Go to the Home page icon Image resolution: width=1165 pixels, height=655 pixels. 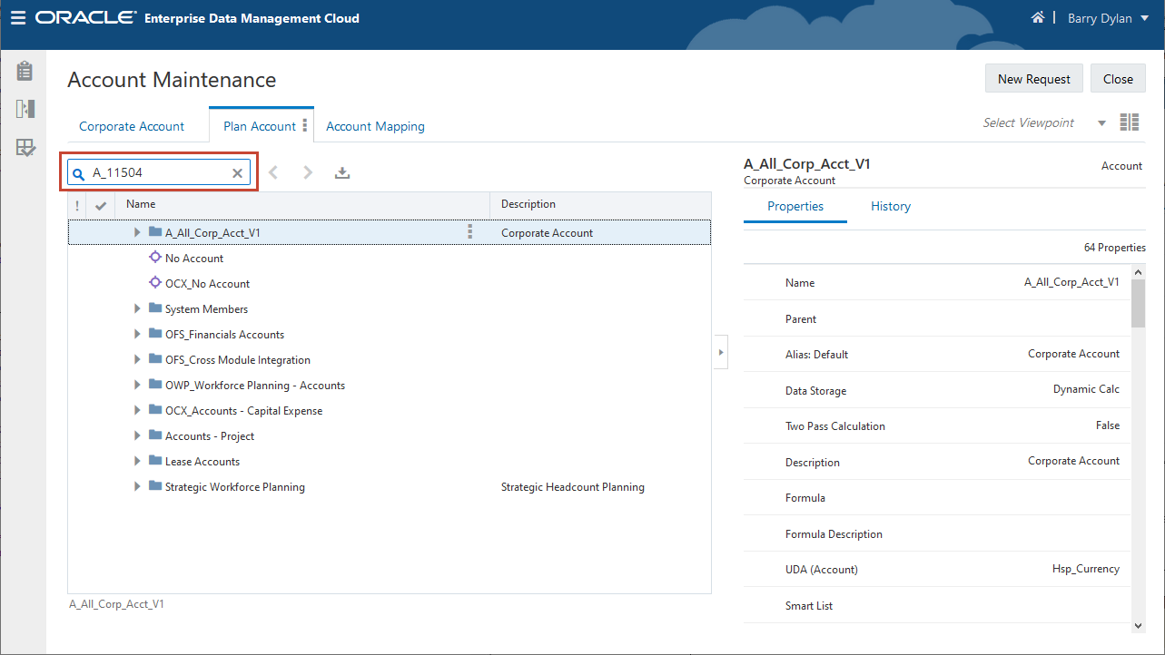(1037, 18)
